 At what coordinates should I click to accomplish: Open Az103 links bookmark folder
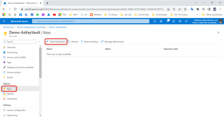[142, 15]
